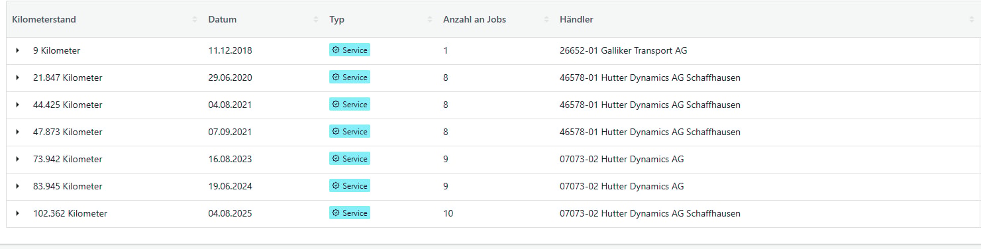
Task: Expand the 102.362 Kilometer row
Action: coord(17,213)
